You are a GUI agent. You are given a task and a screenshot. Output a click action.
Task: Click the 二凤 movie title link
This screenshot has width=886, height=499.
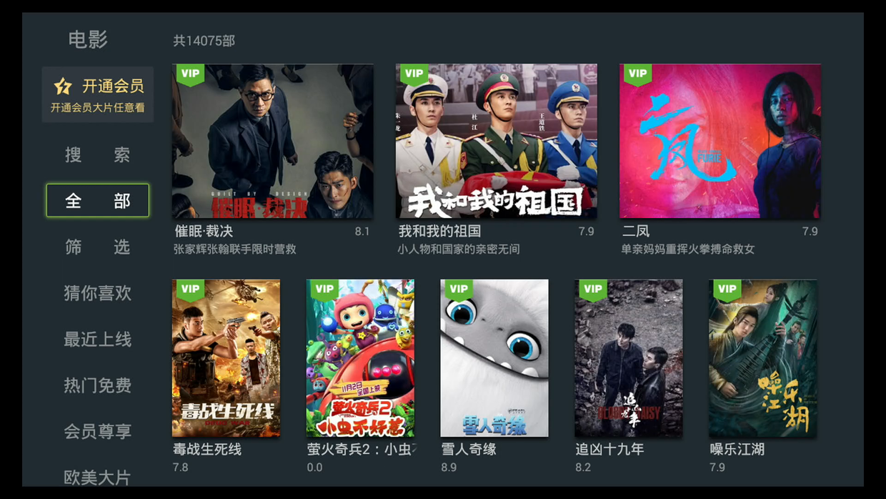636,232
